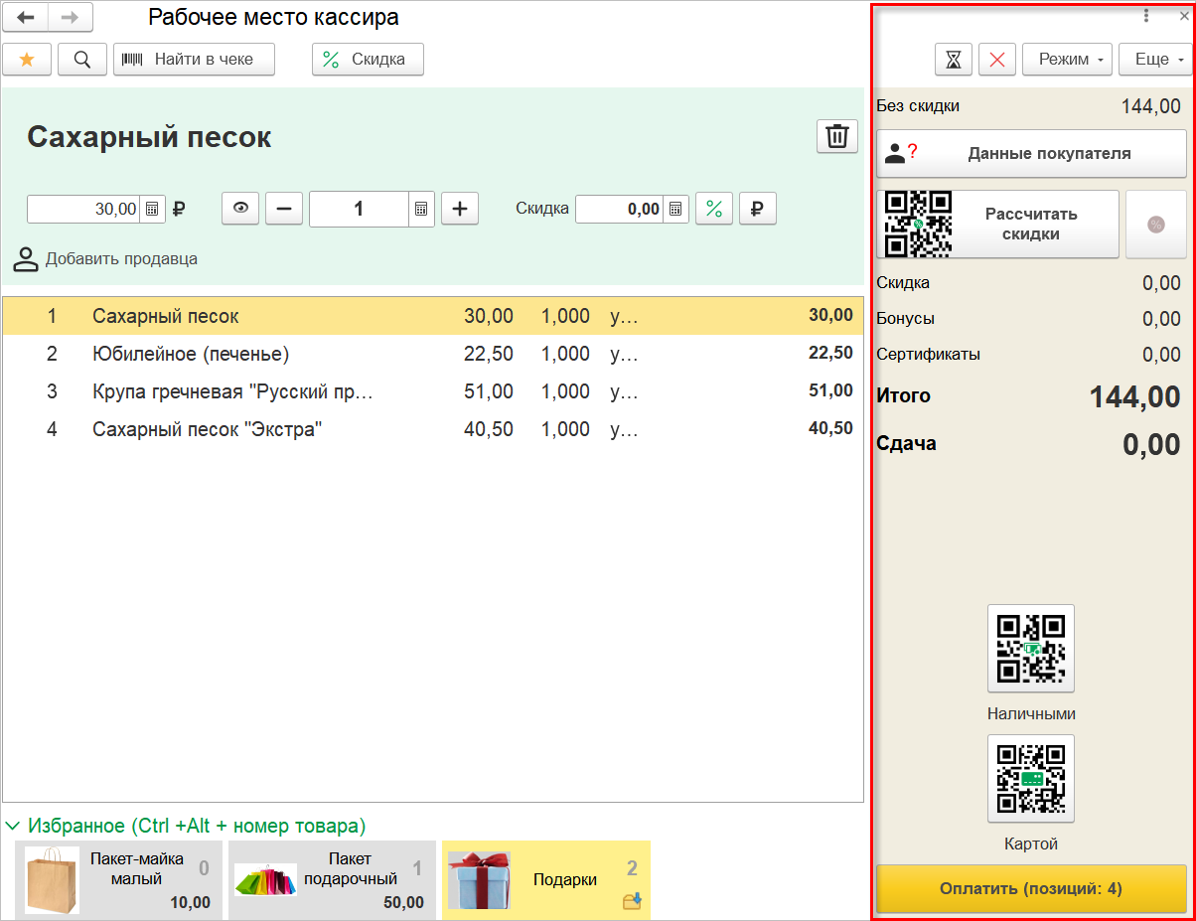Click the ruble sign beside price field

coord(180,209)
